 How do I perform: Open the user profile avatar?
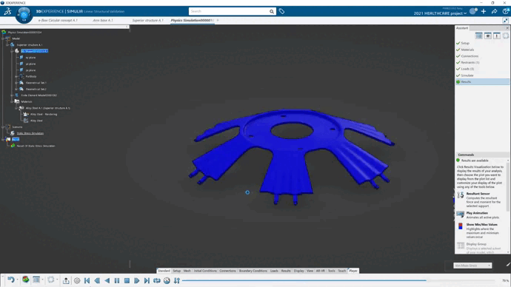pos(473,11)
